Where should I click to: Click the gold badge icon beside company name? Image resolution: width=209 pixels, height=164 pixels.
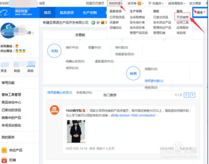click(x=102, y=22)
